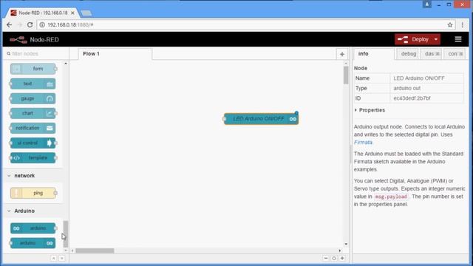
Task: Click the workspace horizontal scrollbar thumb
Action: [95, 250]
